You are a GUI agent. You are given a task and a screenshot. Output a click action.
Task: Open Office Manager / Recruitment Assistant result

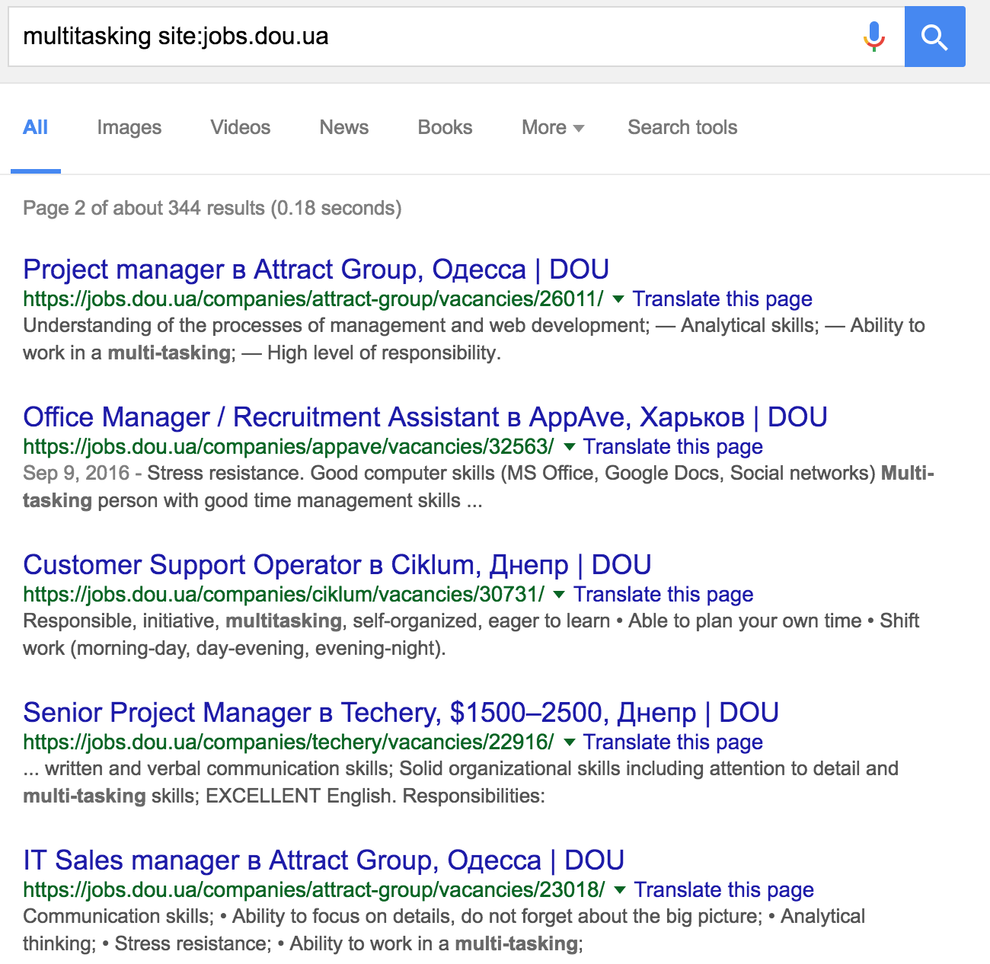coord(425,417)
